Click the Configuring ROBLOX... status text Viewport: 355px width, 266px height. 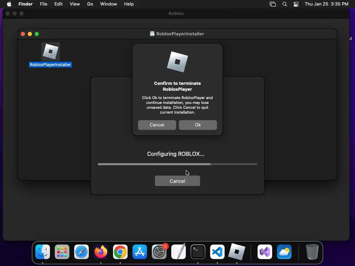176,154
